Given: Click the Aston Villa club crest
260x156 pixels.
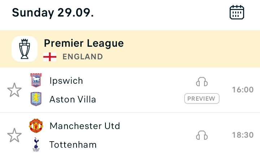Looking at the screenshot, I should (36, 99).
